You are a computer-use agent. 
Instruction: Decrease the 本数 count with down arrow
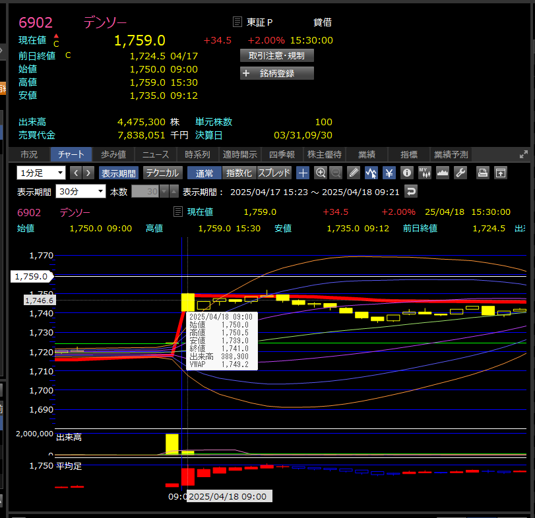pyautogui.click(x=164, y=192)
